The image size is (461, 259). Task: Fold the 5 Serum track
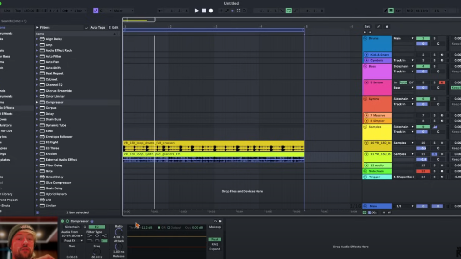pyautogui.click(x=366, y=82)
